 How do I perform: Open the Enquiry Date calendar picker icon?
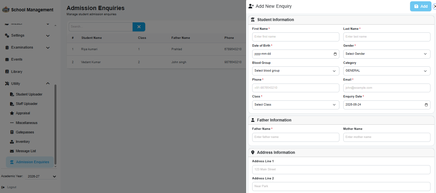(426, 105)
